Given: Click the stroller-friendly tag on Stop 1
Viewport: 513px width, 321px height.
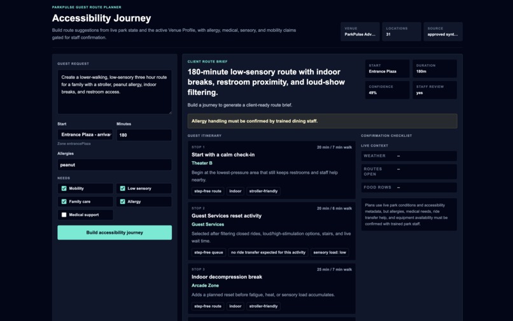Looking at the screenshot, I should [264, 191].
